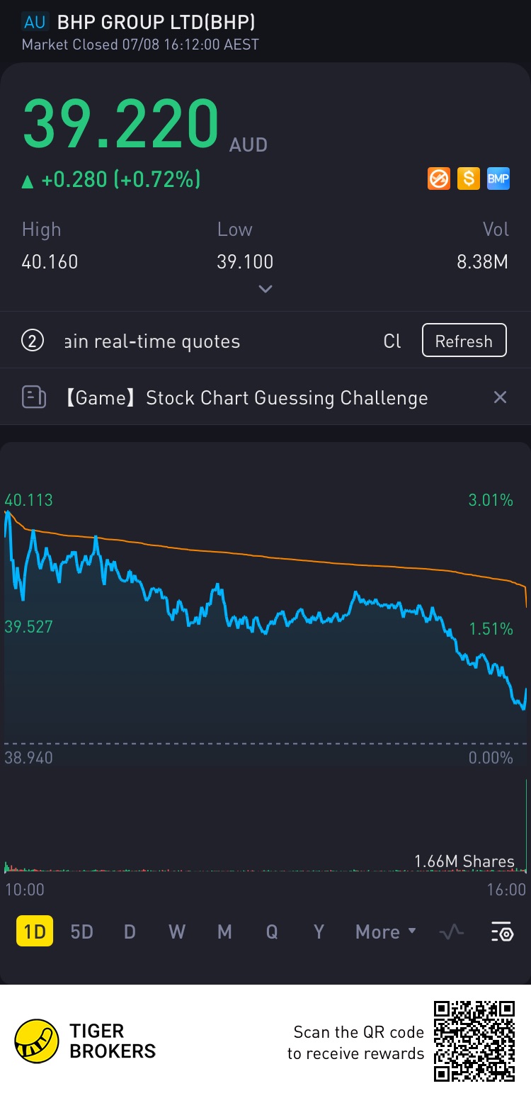Tap the QR code image
The height and width of the screenshot is (1098, 531).
point(474,1041)
